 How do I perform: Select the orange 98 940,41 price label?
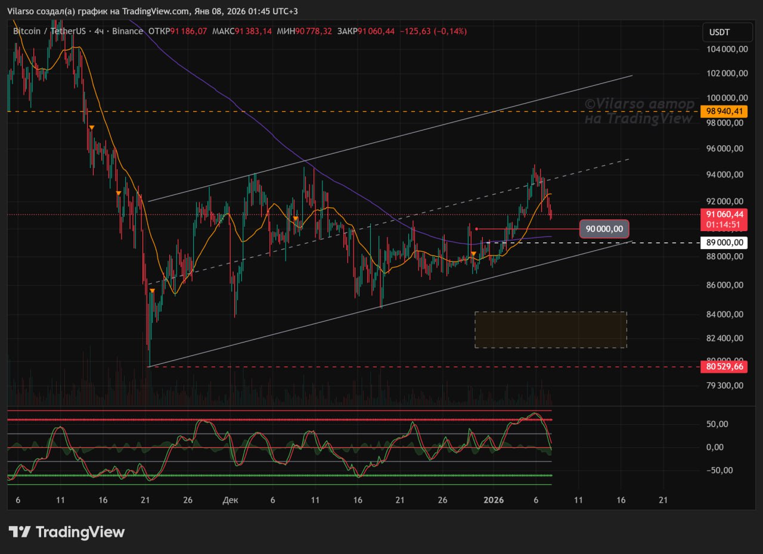click(724, 111)
